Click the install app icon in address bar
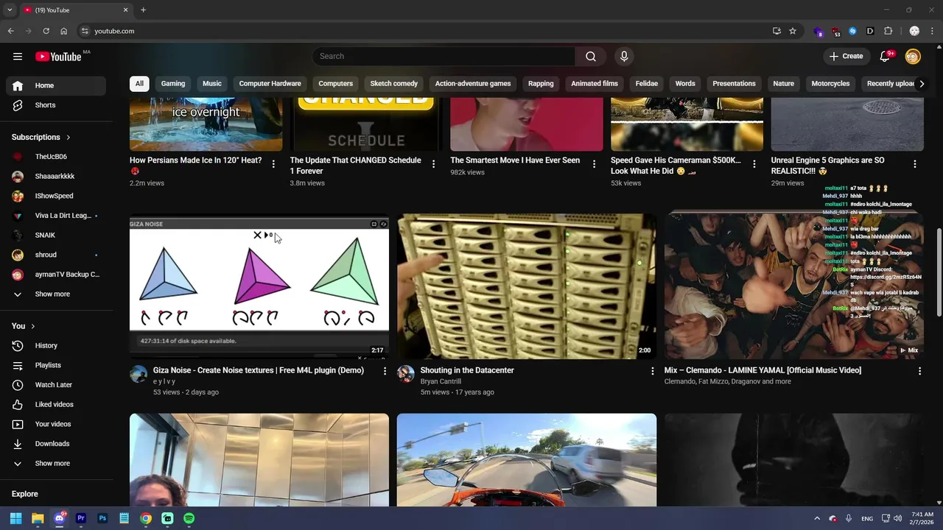 point(777,31)
